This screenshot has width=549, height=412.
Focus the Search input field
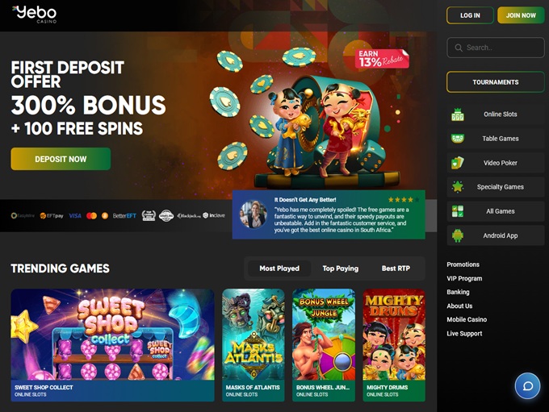pos(496,48)
